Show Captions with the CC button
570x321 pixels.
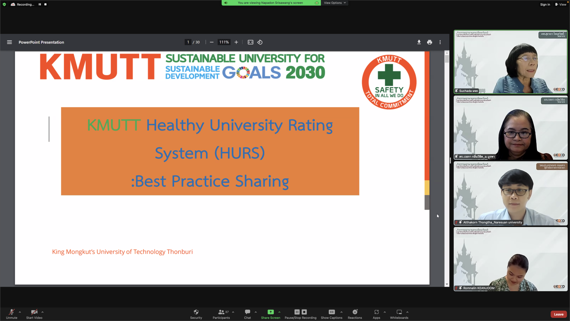point(332,314)
